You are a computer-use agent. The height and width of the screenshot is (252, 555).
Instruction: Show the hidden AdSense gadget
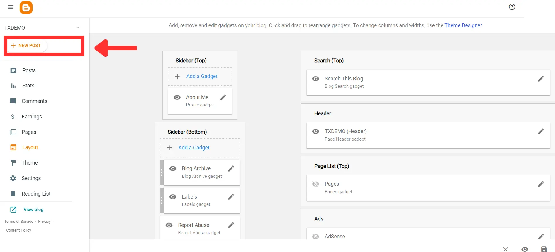pos(316,236)
